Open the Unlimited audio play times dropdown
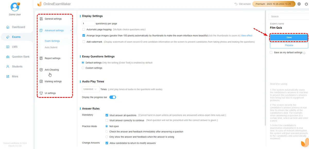The image size is (309, 149). pos(91,89)
